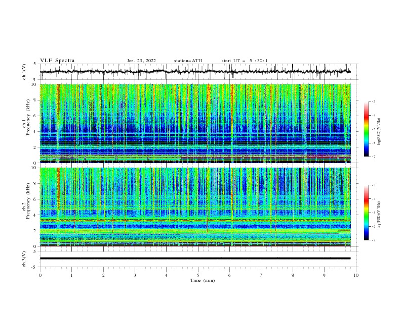Click the "6" tick on the time axis

point(230,275)
